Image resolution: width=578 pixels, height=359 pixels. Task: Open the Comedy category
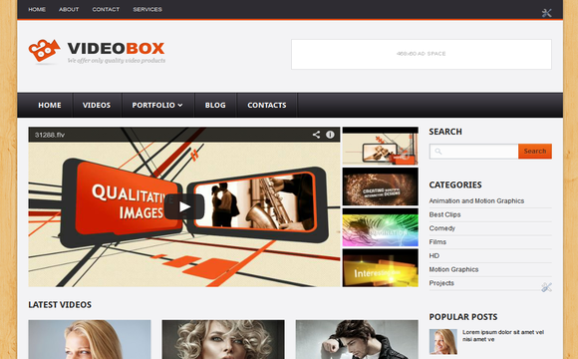click(x=442, y=228)
